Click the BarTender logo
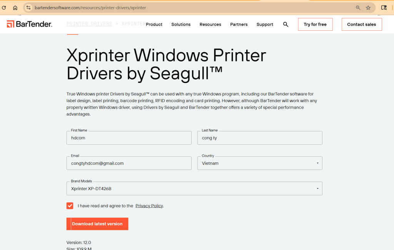This screenshot has width=394, height=250. (29, 24)
